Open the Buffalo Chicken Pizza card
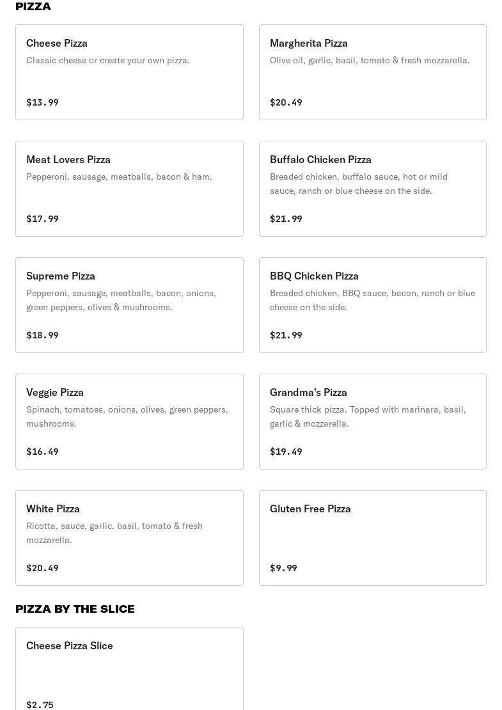The image size is (502, 710). [x=372, y=189]
